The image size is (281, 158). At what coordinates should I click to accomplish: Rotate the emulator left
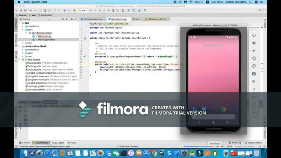(x=254, y=58)
